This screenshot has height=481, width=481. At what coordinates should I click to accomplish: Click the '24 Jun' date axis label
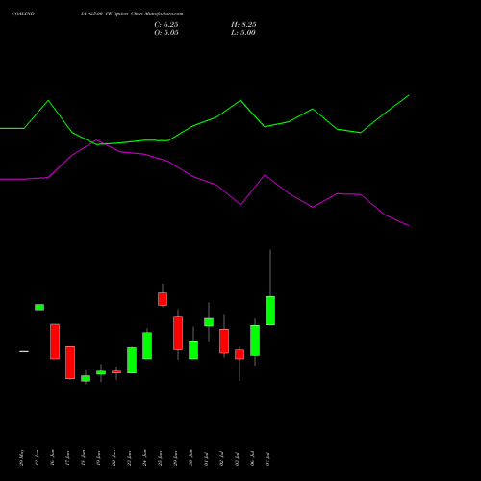(145, 458)
